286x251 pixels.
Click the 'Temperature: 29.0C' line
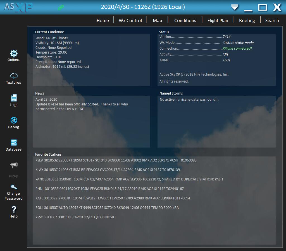coord(51,52)
